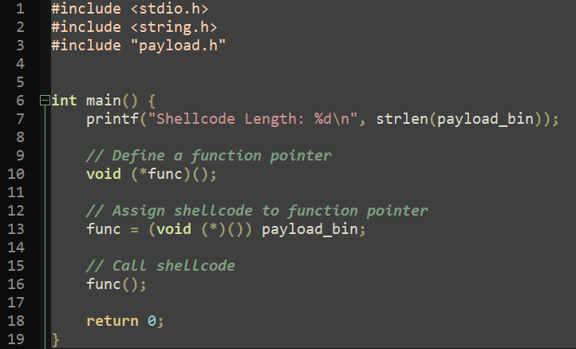Click payload_bin inside the strlen call

tap(485, 119)
